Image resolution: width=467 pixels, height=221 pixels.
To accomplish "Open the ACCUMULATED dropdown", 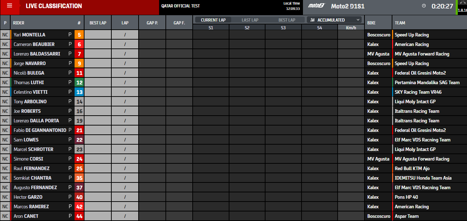I will tap(335, 20).
